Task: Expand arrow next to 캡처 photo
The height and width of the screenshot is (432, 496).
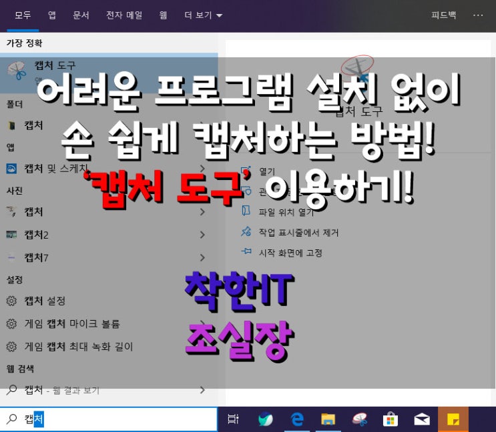Action: (x=202, y=212)
